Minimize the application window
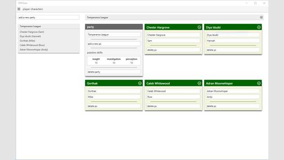 point(246,3)
